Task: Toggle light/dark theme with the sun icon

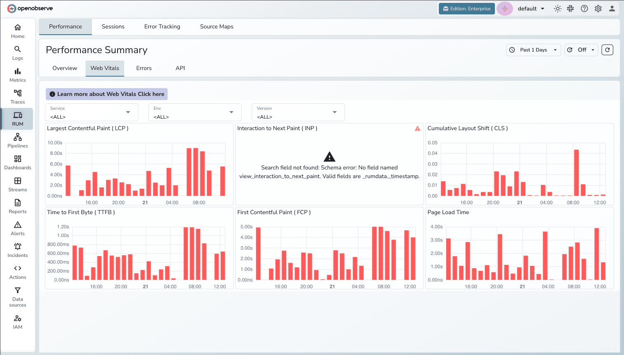Action: [x=557, y=8]
